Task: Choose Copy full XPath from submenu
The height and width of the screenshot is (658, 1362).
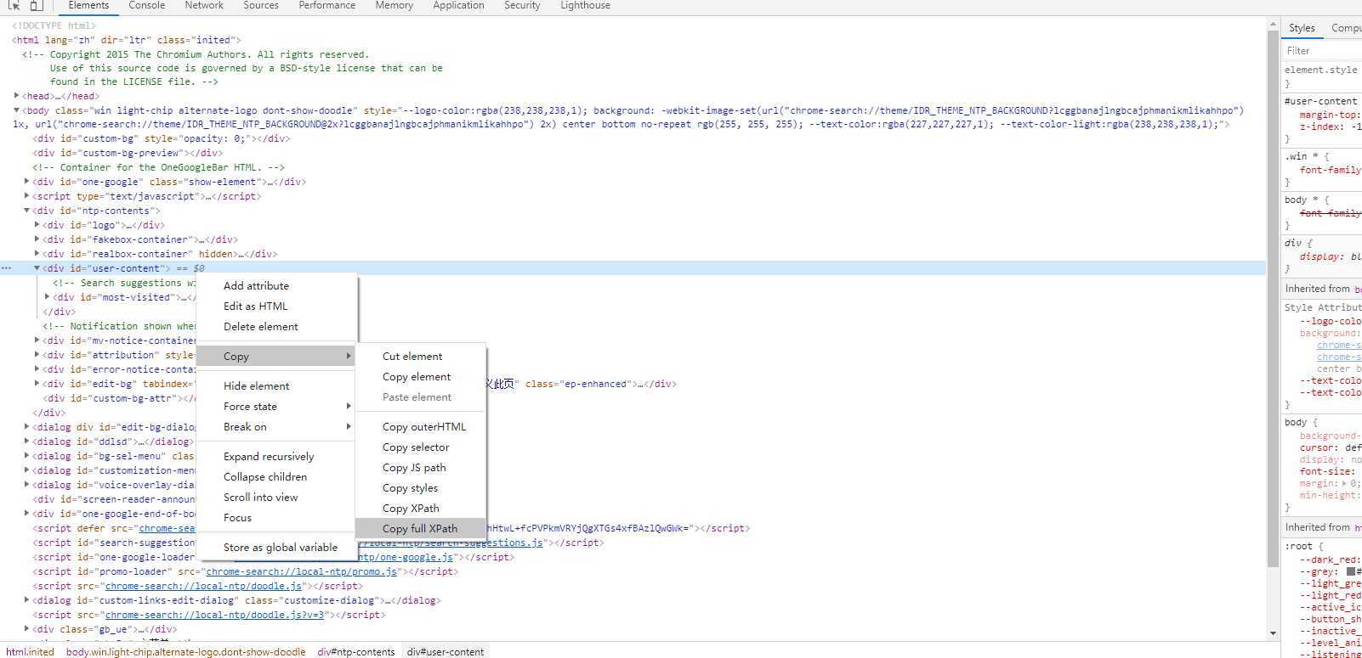Action: (420, 528)
